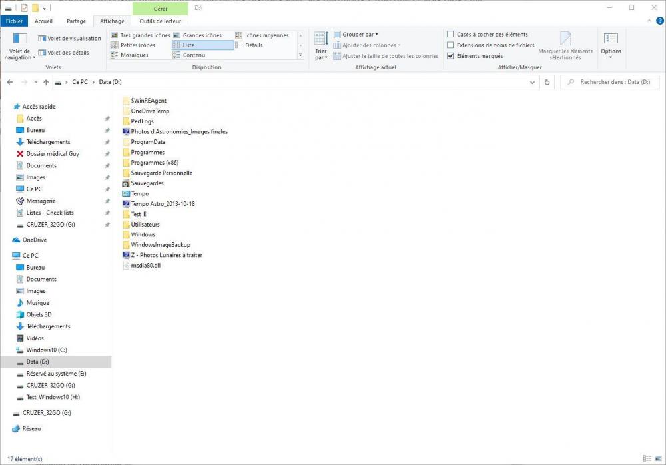Click the Gérer contextual tab
The width and height of the screenshot is (666, 465).
point(160,9)
